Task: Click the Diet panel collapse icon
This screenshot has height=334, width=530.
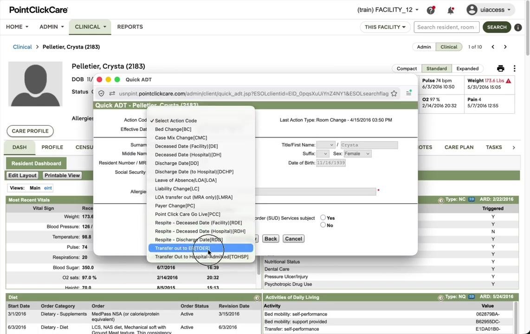Action: [x=257, y=298]
